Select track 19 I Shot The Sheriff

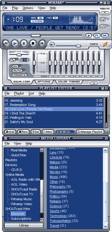pos(54,113)
